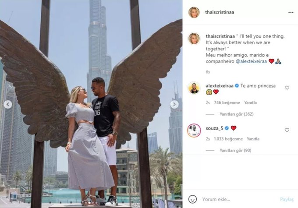Open the three-dot post options menu
The width and height of the screenshot is (298, 208).
tap(291, 12)
